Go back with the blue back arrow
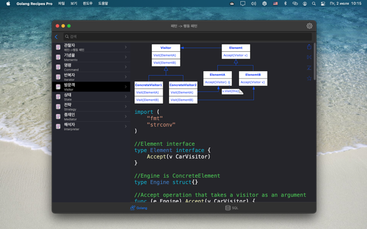 tap(56, 36)
